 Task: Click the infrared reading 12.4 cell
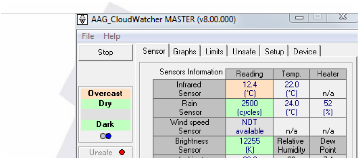click(249, 89)
